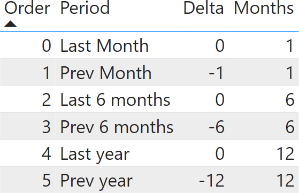Sort by the Months column header

264,8
